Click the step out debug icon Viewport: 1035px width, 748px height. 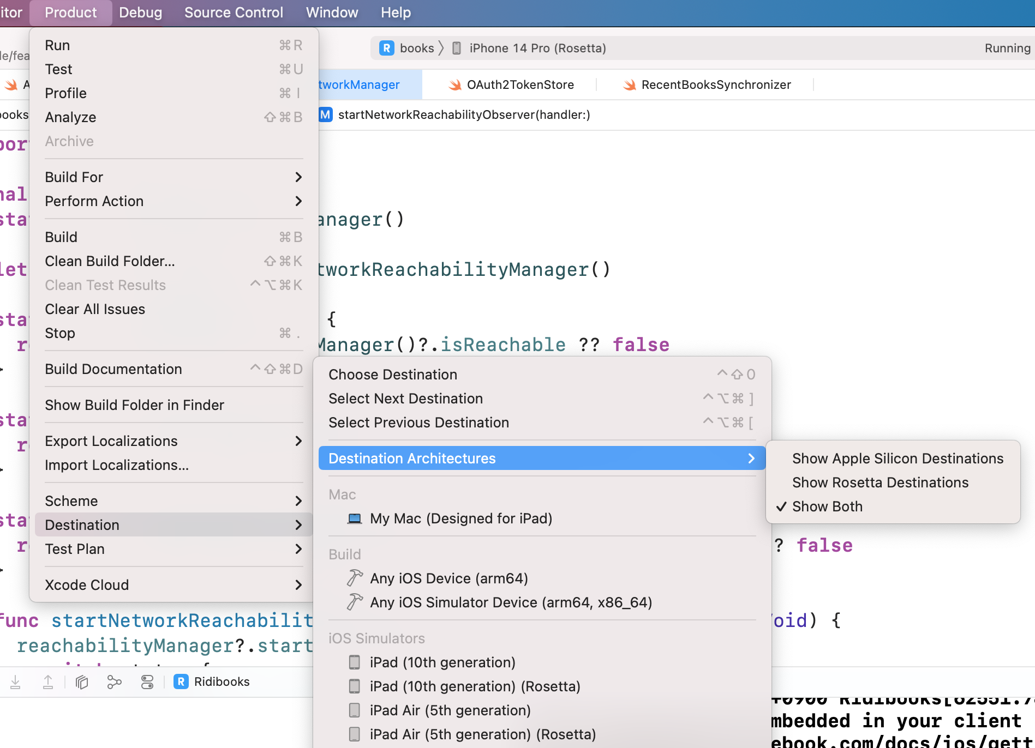point(48,681)
